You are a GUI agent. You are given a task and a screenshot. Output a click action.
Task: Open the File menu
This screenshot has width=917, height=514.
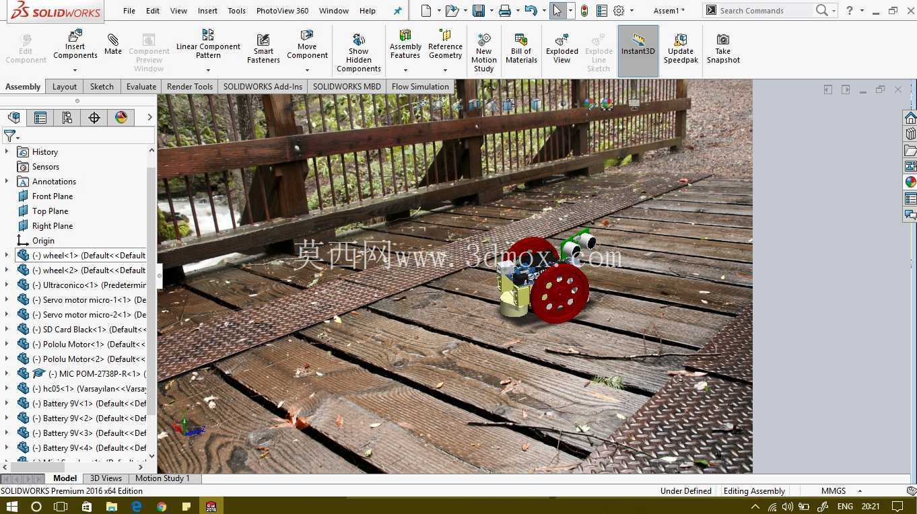point(129,11)
